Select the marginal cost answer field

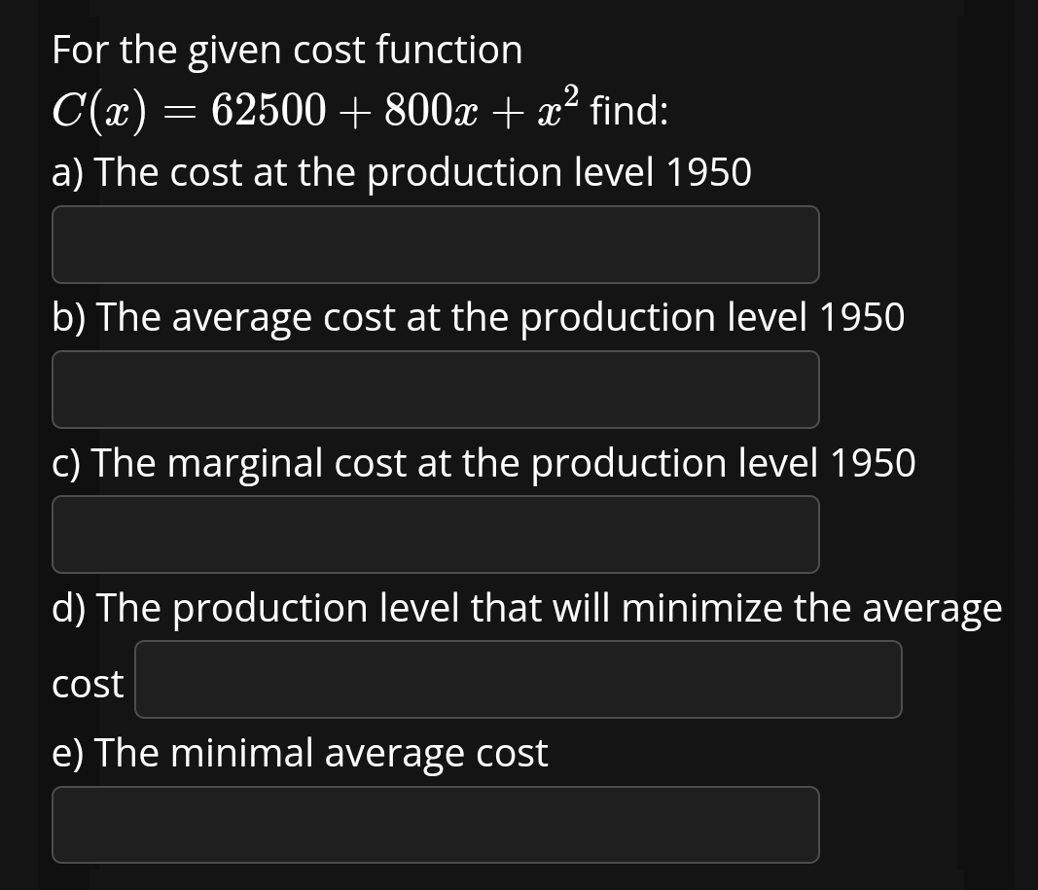pyautogui.click(x=435, y=534)
